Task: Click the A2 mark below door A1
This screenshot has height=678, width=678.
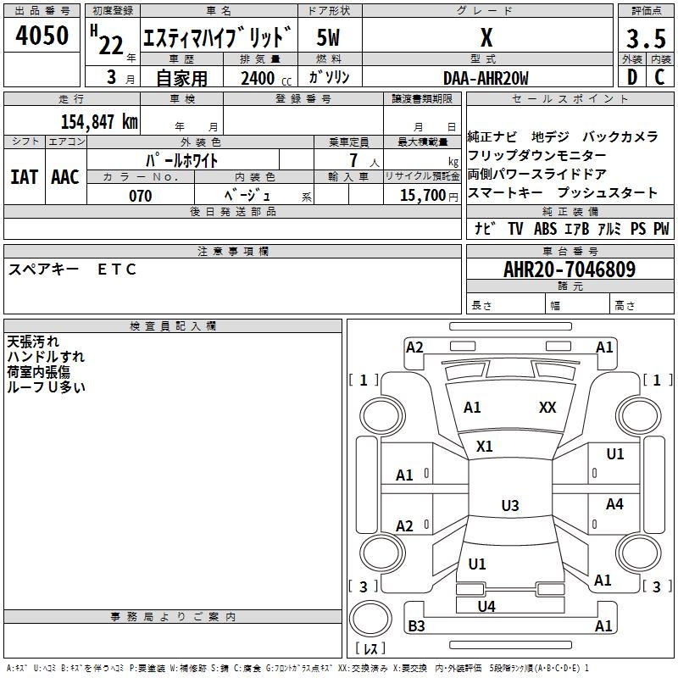Action: click(404, 526)
